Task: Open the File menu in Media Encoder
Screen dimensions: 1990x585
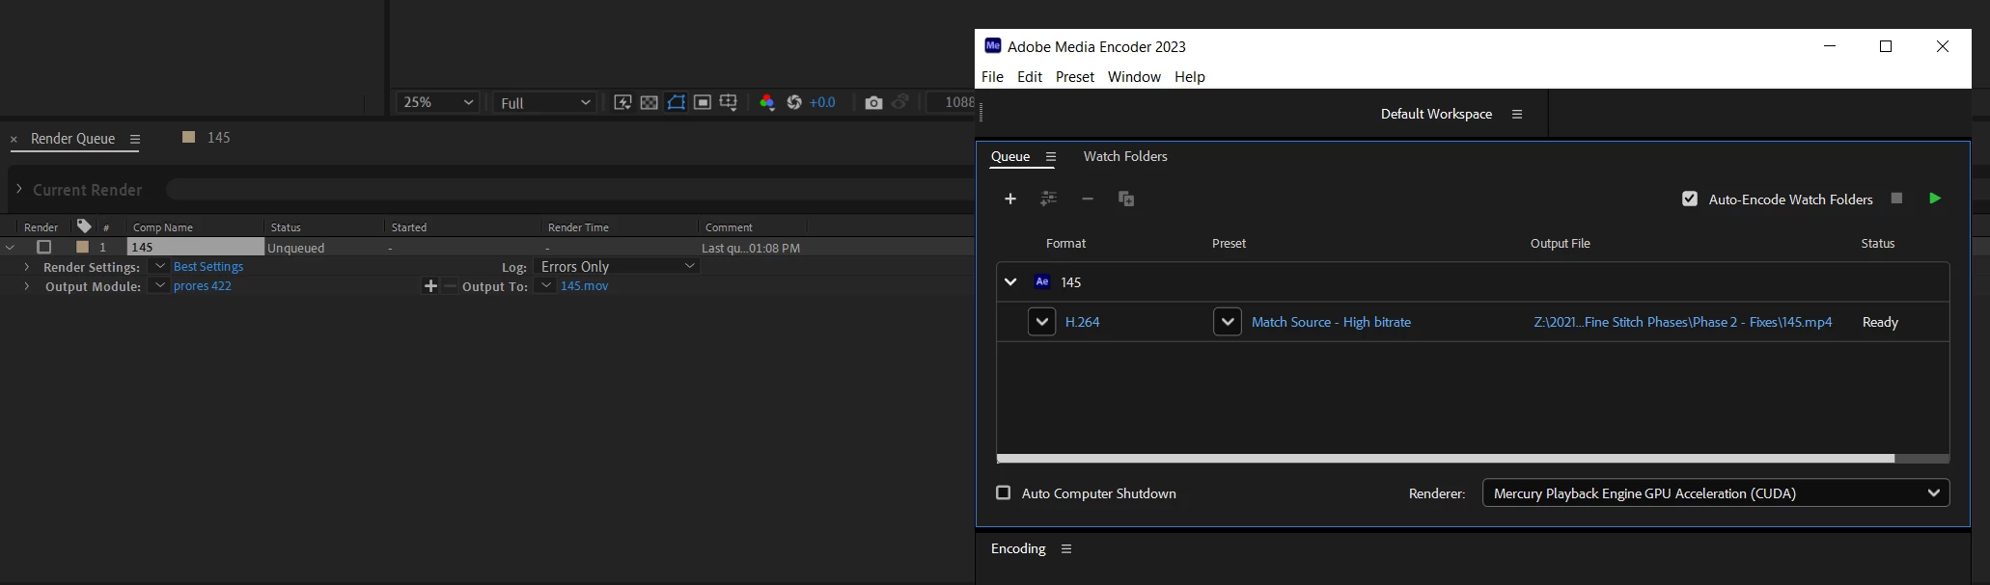Action: click(x=992, y=76)
